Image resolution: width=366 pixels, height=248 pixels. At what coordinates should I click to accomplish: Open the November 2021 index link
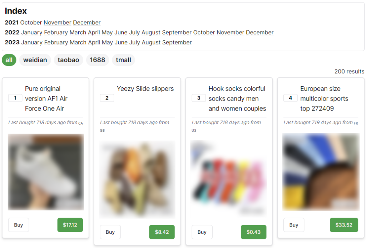click(58, 23)
